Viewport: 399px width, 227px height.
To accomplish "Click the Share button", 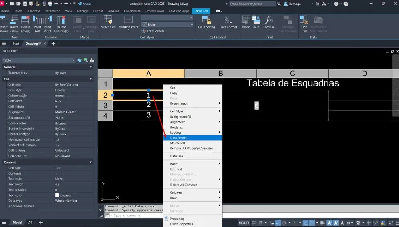I will pos(84,4).
